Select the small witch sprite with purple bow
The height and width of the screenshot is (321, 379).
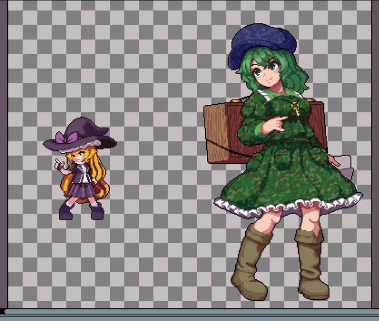(x=80, y=168)
